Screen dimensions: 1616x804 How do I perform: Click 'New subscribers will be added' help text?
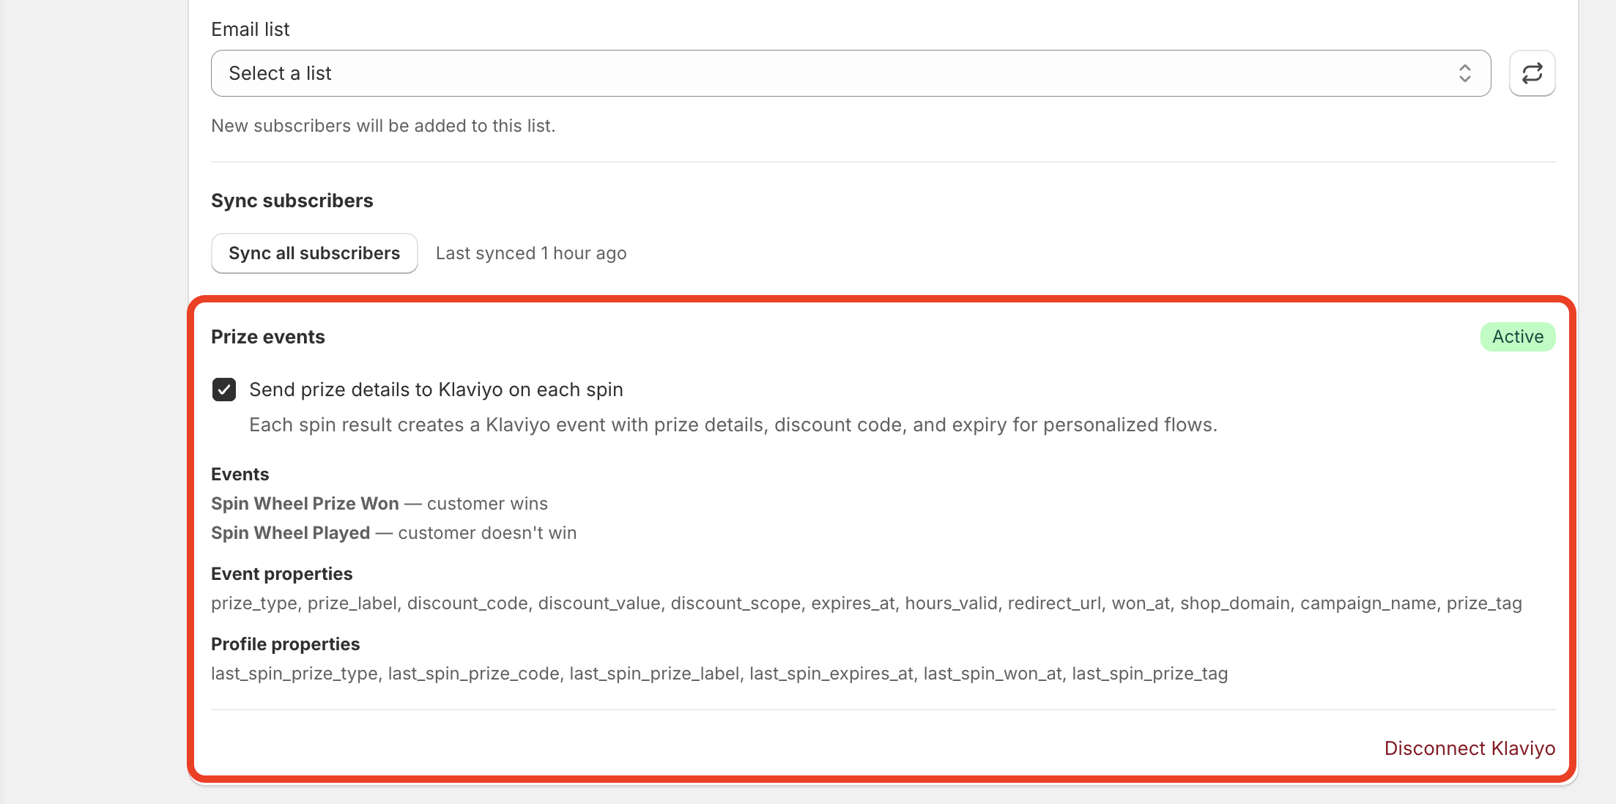(383, 126)
